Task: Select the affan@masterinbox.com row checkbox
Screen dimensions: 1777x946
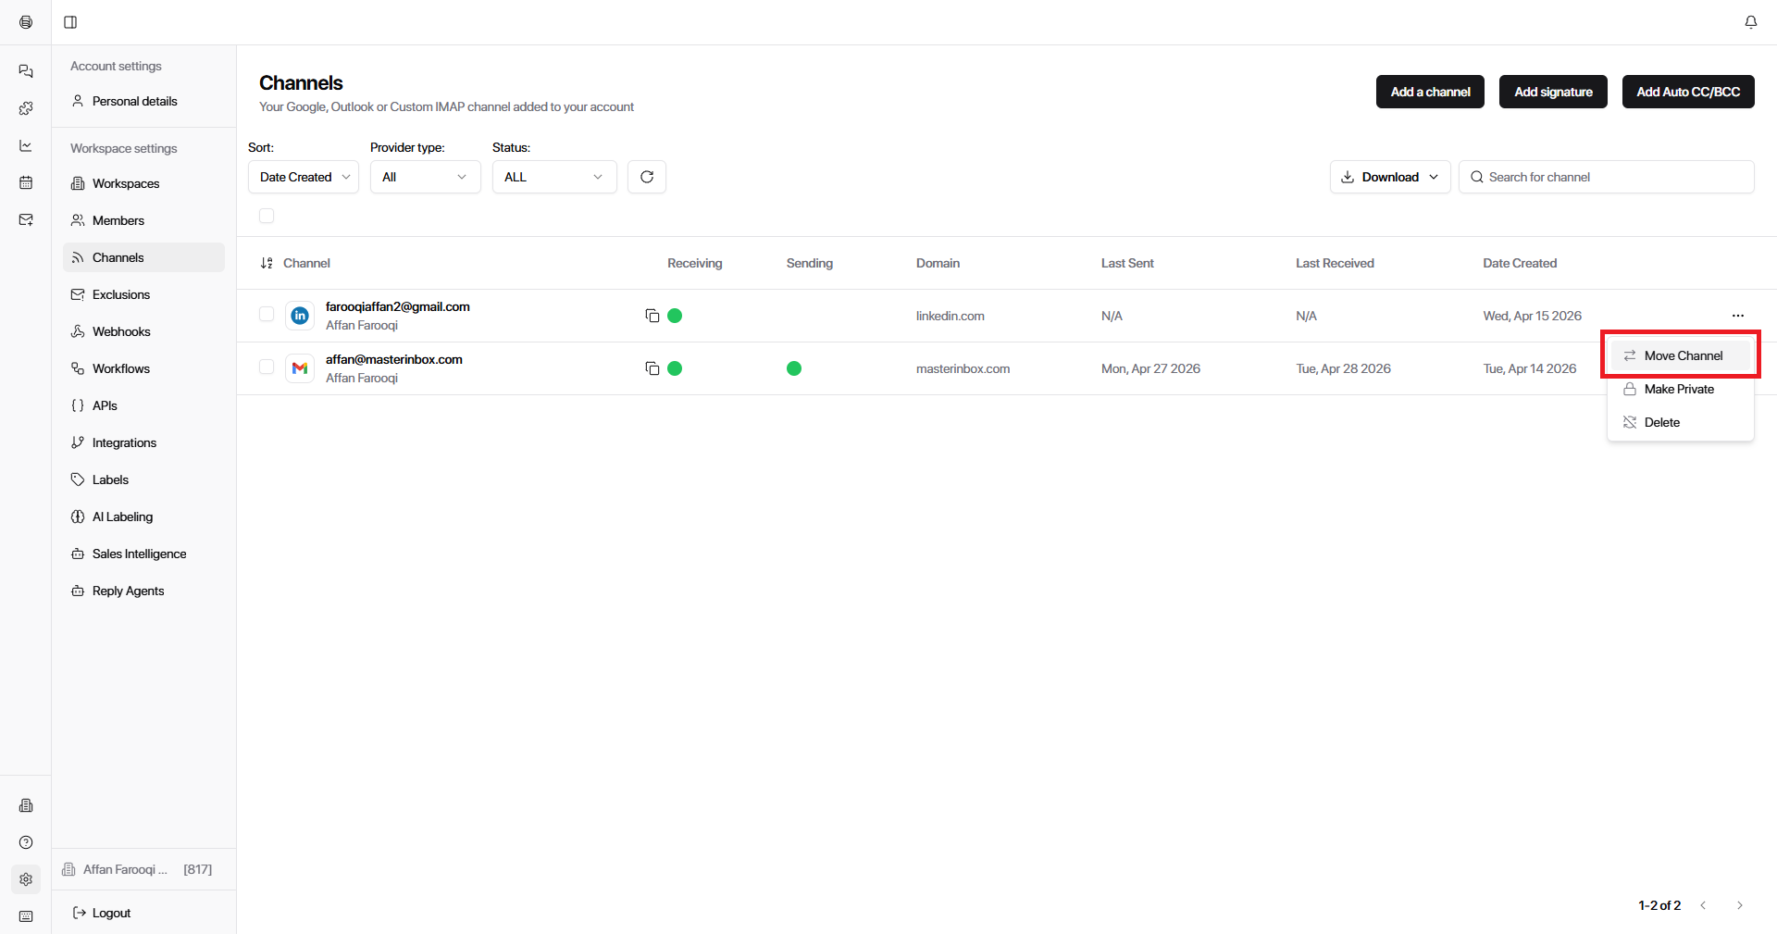Action: (x=267, y=367)
